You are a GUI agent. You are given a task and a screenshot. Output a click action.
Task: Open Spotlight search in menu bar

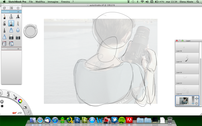[198, 2]
